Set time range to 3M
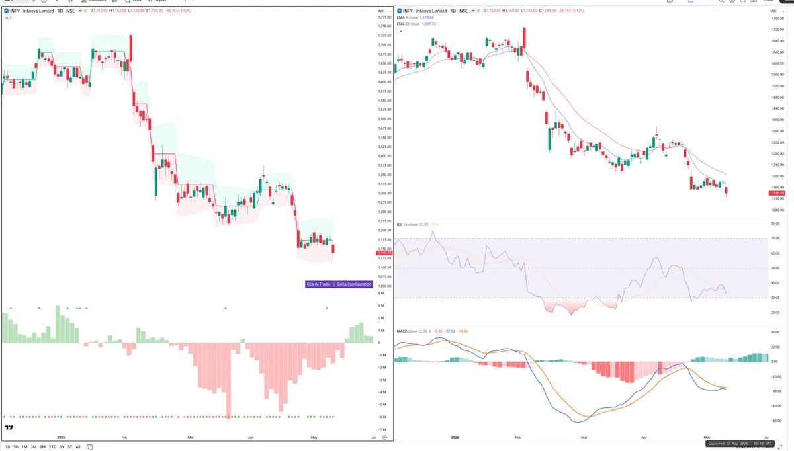The image size is (794, 451). pyautogui.click(x=33, y=447)
